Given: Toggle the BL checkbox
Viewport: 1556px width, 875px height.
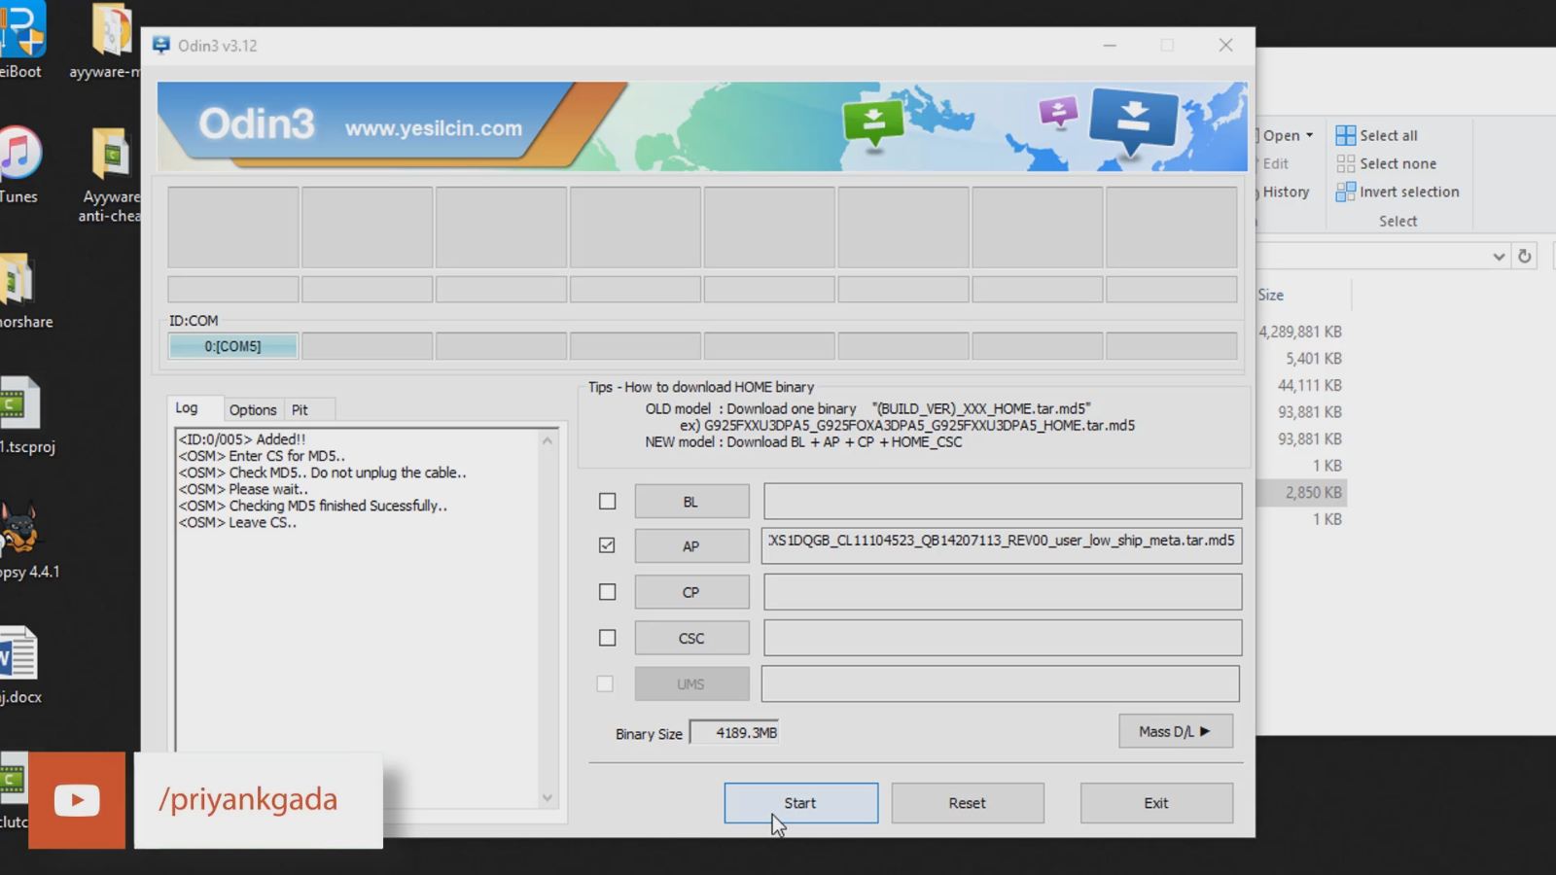Looking at the screenshot, I should click(607, 502).
